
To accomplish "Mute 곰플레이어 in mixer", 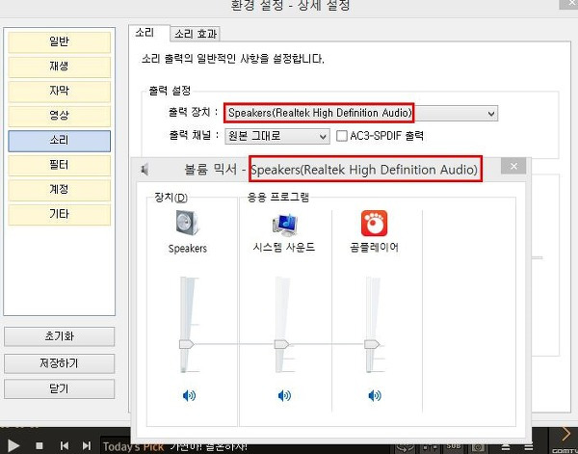I will click(375, 396).
